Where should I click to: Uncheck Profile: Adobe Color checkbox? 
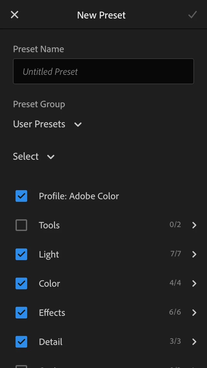21,196
